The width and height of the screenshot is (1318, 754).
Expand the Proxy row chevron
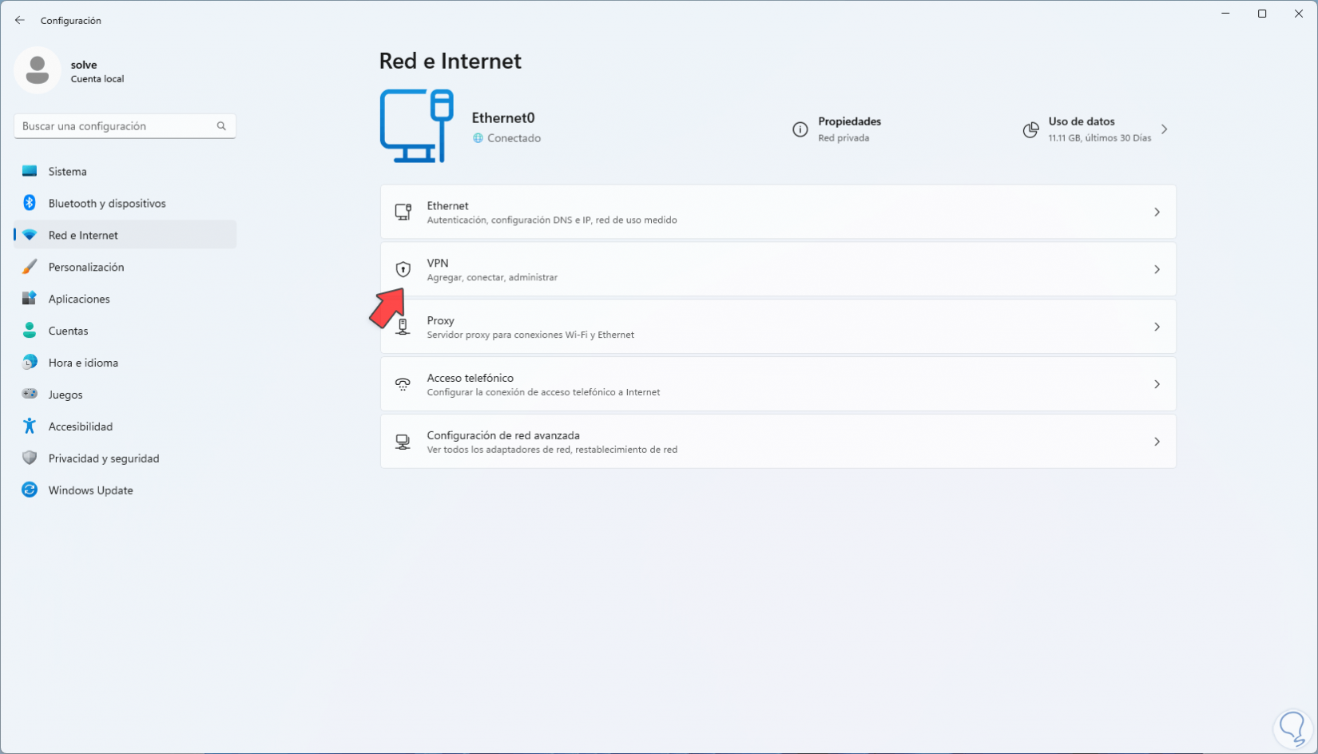(x=1157, y=327)
